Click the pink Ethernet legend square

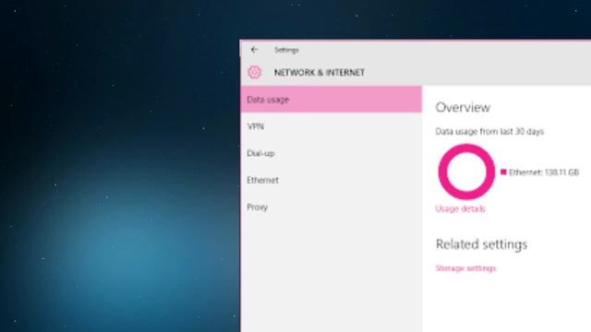(x=503, y=172)
